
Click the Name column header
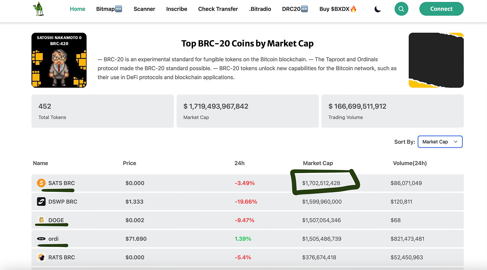pos(40,163)
